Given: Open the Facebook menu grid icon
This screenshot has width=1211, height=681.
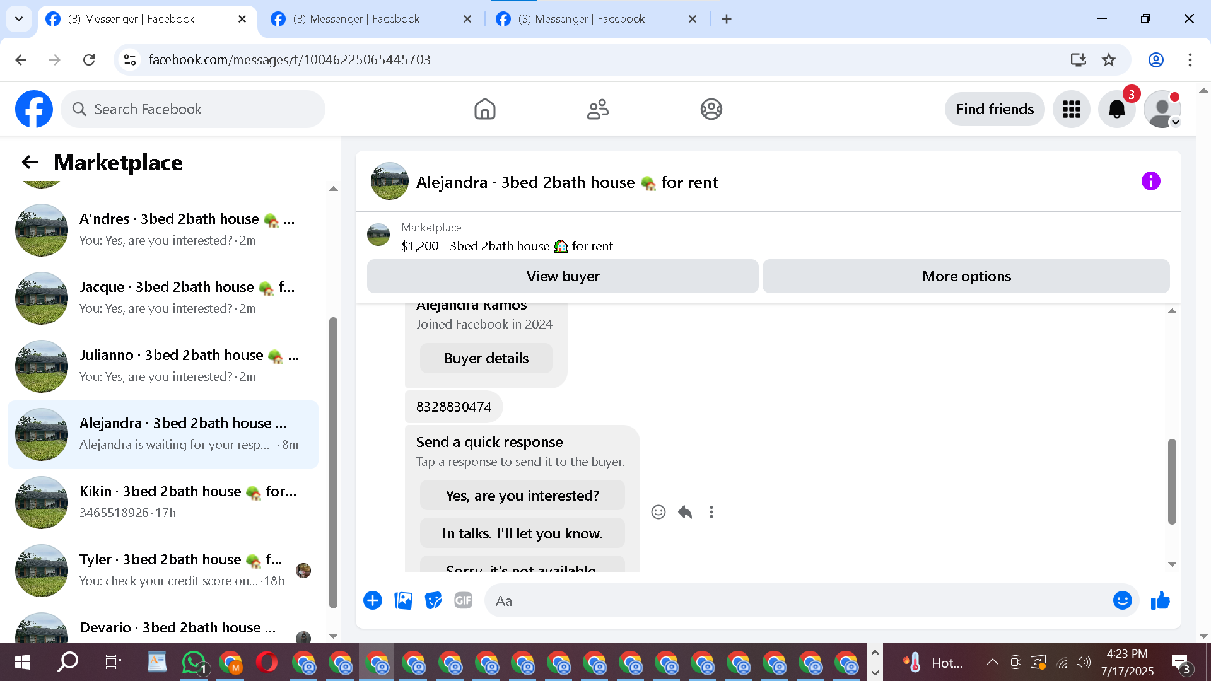Looking at the screenshot, I should (1071, 109).
